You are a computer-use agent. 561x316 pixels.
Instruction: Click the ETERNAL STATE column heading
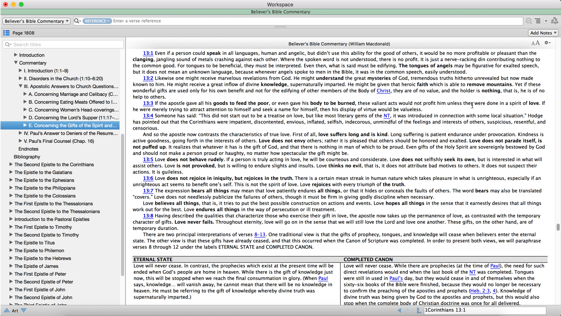(x=153, y=259)
